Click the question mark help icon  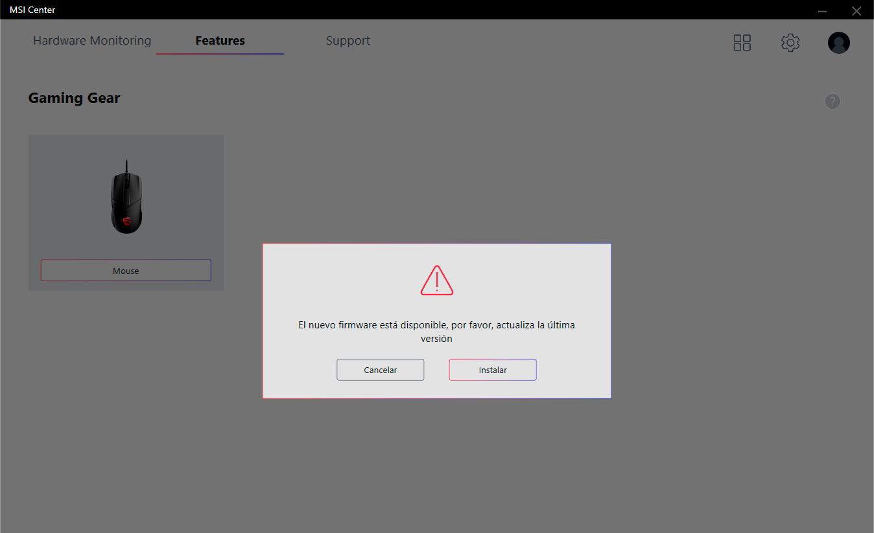(832, 102)
